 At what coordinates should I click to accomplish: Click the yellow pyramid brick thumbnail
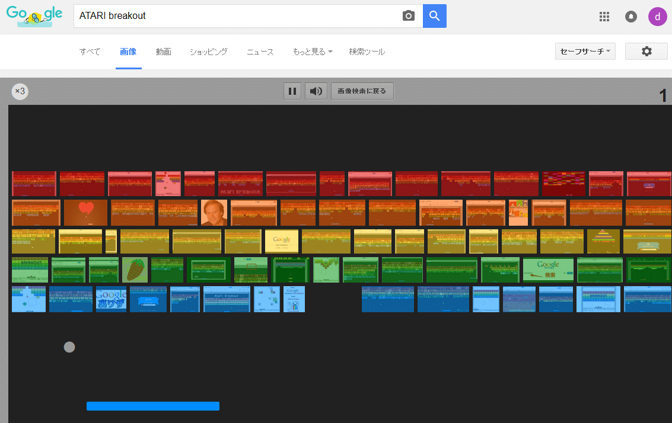(x=603, y=242)
